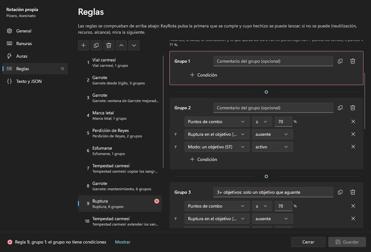Open the Puntos de combo dropdown in Grupo 3
371x252 pixels.
[217, 206]
